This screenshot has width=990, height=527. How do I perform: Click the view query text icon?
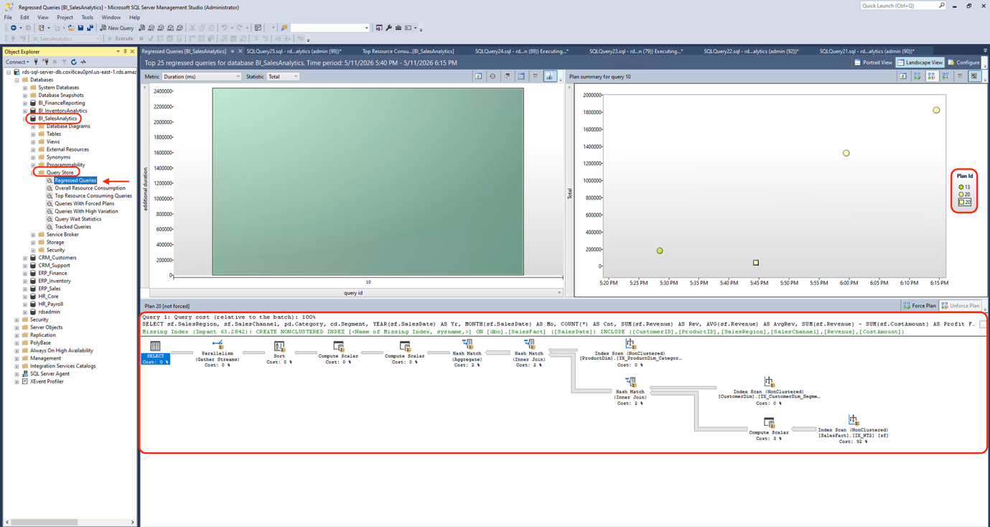pos(507,76)
